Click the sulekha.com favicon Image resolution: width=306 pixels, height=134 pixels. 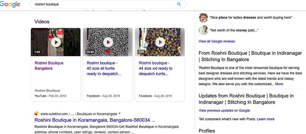pos(37,114)
